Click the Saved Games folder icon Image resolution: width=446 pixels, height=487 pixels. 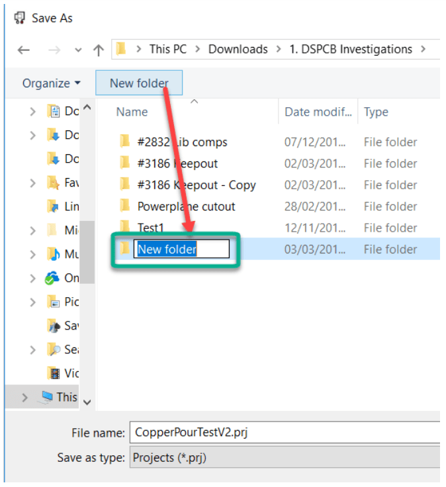coord(54,326)
